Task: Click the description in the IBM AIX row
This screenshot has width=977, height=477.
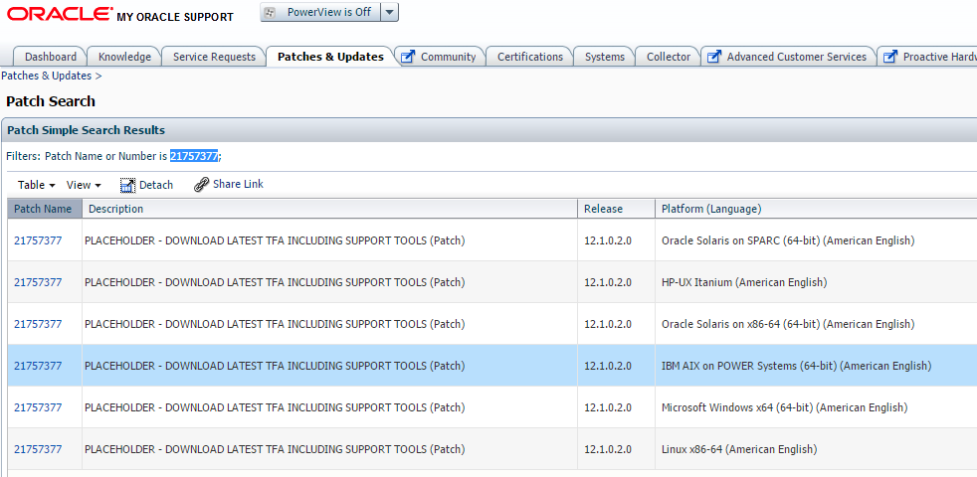Action: [x=275, y=366]
